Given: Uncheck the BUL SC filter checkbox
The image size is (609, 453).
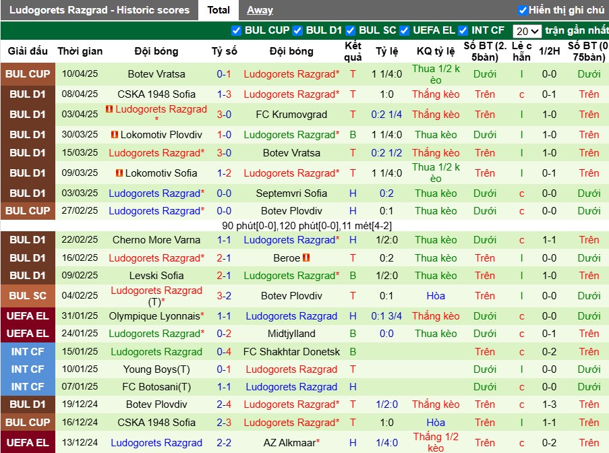Looking at the screenshot, I should 350,30.
